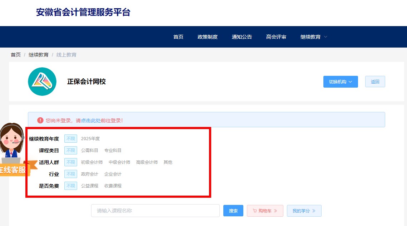The image size is (407, 226).
Task: Select 公需科目 under course category
Action: pos(89,150)
